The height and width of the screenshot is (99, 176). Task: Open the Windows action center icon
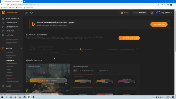[x=173, y=97]
